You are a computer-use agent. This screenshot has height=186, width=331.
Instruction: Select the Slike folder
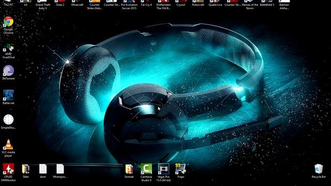pyautogui.click(x=25, y=169)
